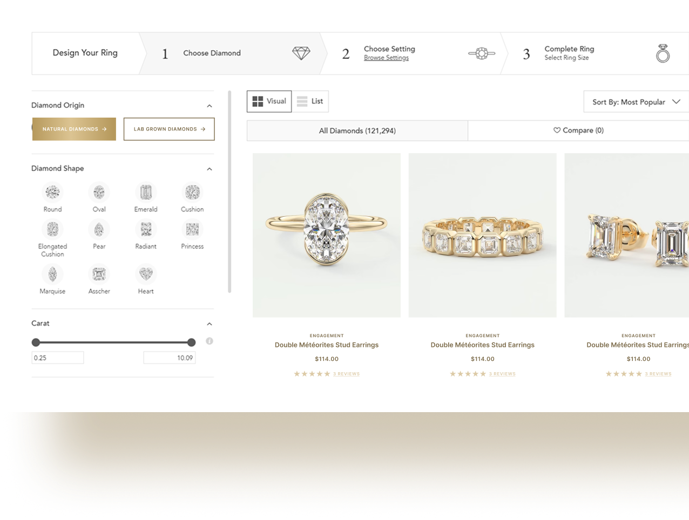Image resolution: width=689 pixels, height=520 pixels.
Task: Choose the Oval diamond shape icon
Action: coord(99,192)
